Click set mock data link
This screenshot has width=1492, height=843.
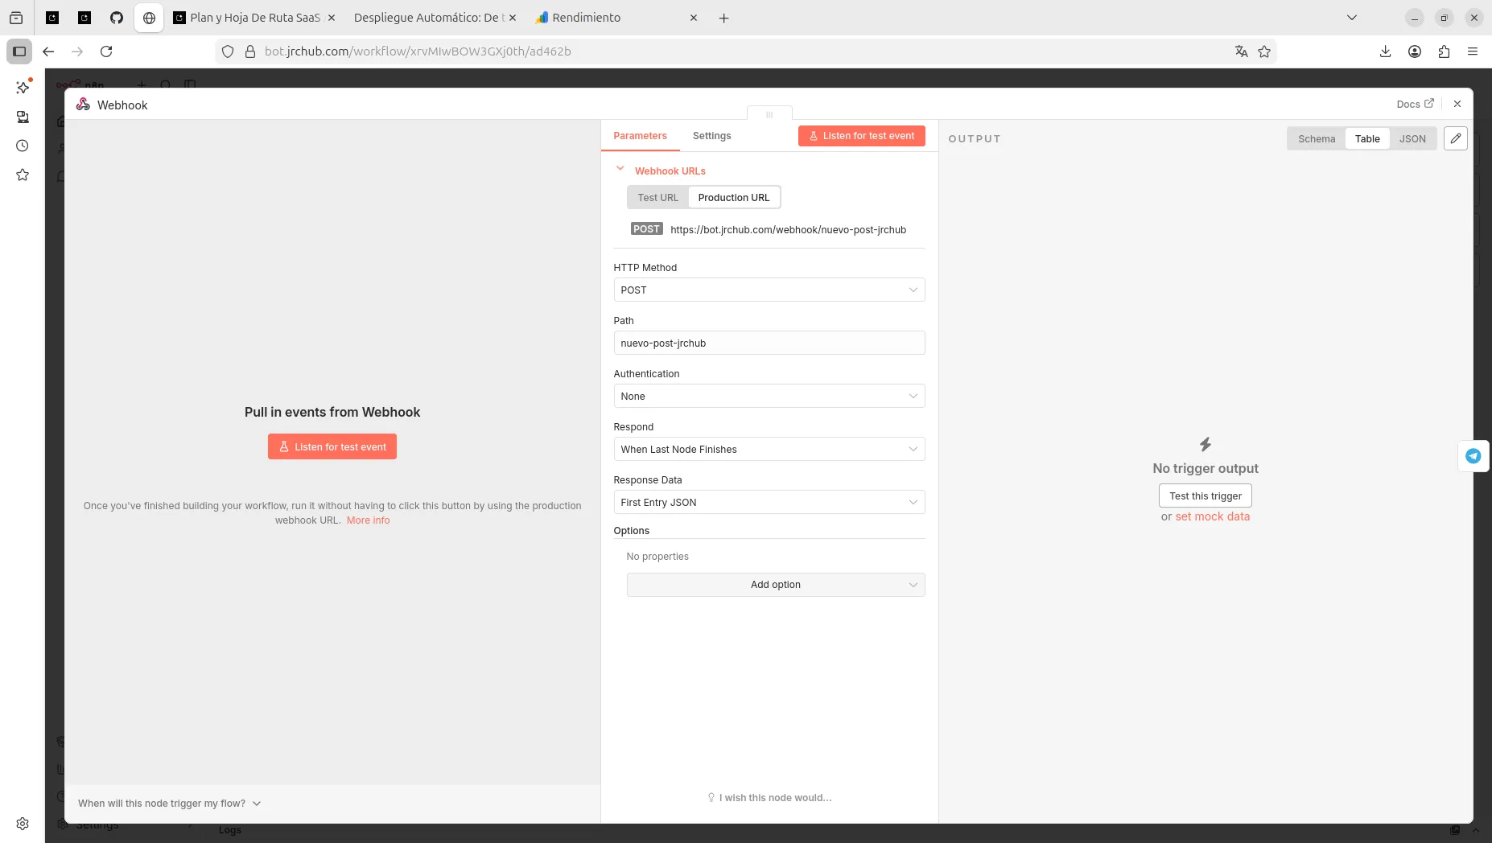pyautogui.click(x=1212, y=516)
